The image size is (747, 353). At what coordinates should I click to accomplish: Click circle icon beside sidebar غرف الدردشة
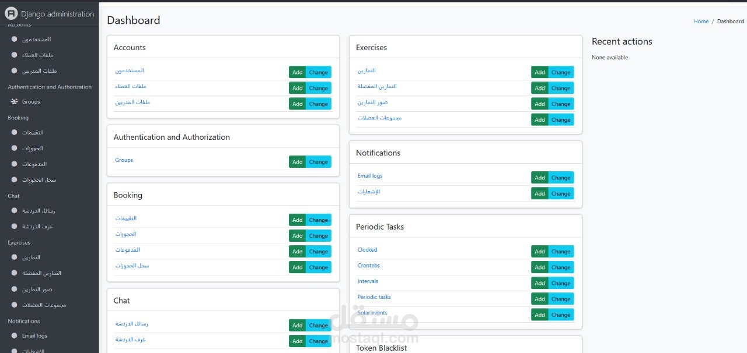point(14,227)
